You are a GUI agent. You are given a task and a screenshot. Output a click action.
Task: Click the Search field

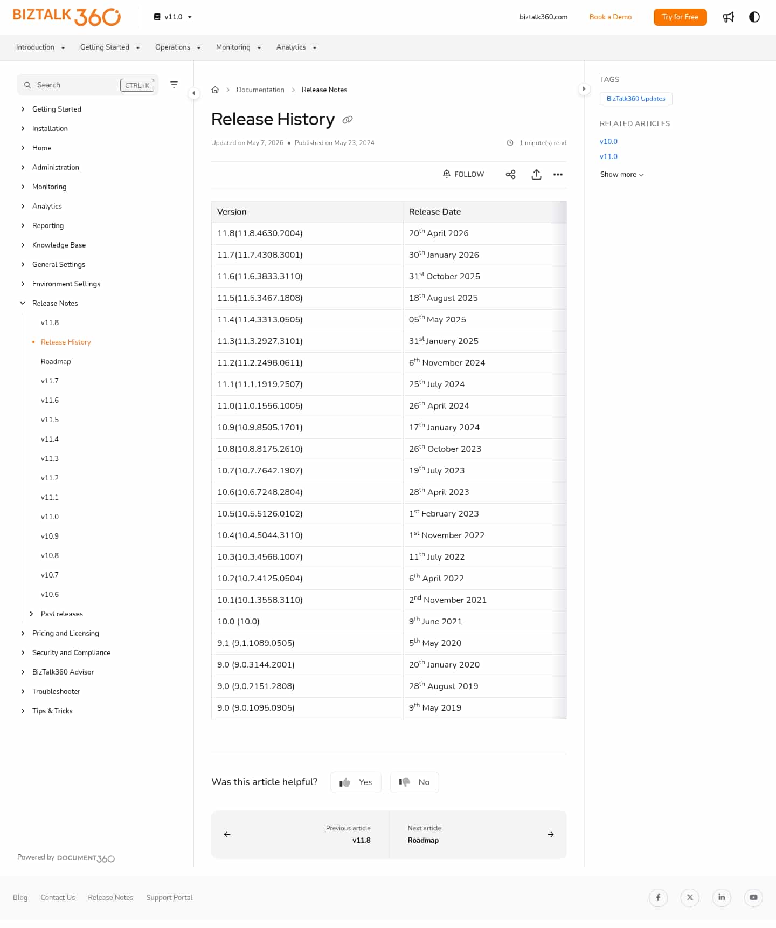pos(88,85)
